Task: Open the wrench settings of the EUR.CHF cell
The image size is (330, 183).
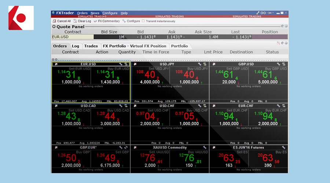Action: (x=279, y=106)
